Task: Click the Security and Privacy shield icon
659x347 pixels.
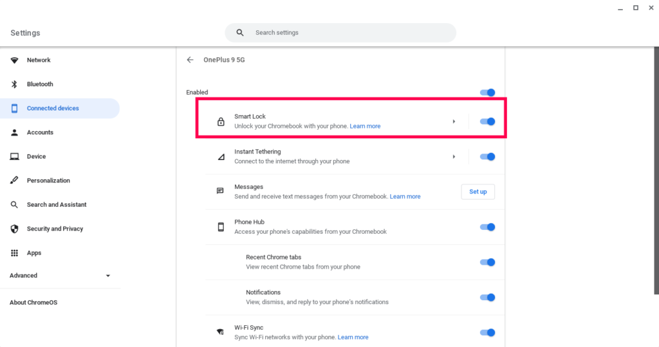Action: pyautogui.click(x=14, y=229)
